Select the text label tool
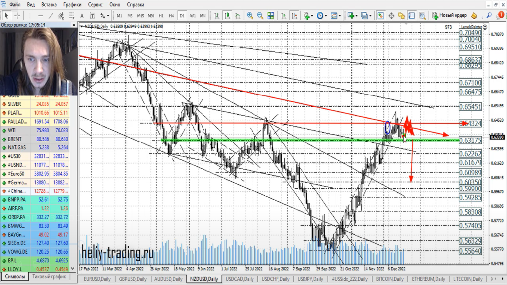This screenshot has width=507, height=285. pos(92,15)
